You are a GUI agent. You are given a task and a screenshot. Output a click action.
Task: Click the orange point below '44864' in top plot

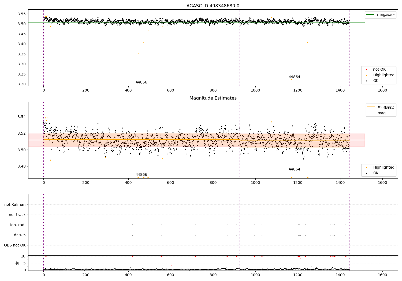291,79
